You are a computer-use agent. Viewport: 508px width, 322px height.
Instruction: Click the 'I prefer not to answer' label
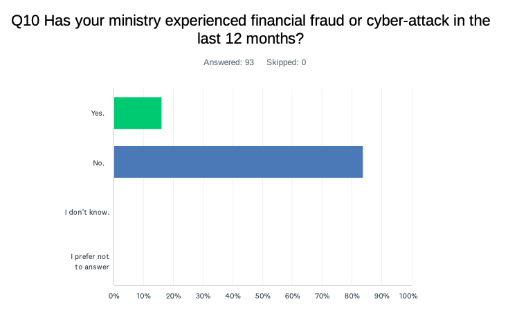point(90,262)
